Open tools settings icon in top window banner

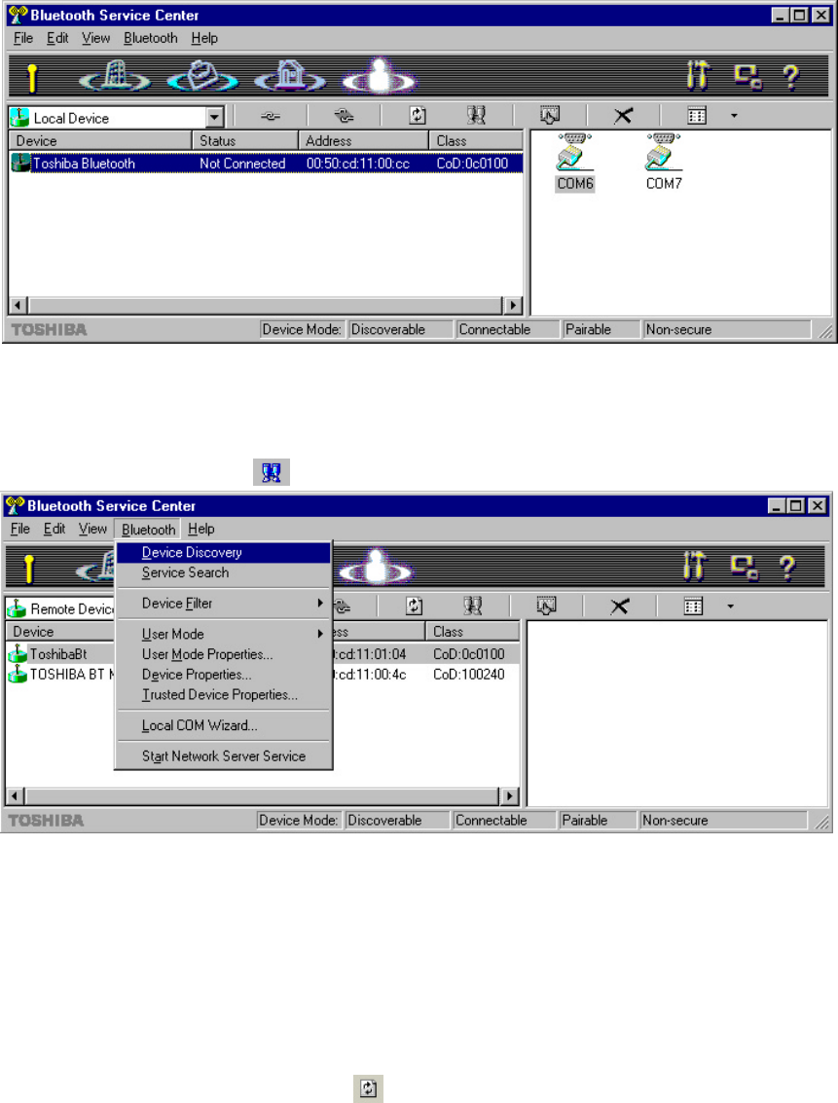coord(698,75)
